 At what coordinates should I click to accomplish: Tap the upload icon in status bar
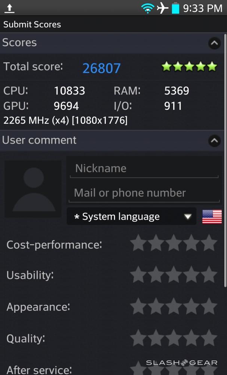tap(9, 8)
